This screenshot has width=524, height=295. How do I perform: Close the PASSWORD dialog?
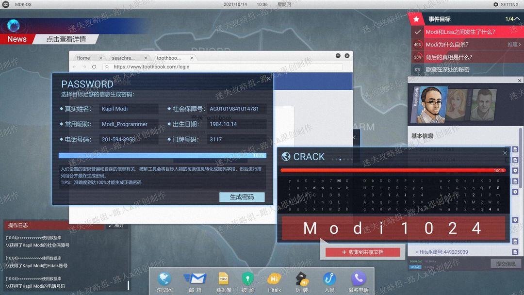(269, 79)
